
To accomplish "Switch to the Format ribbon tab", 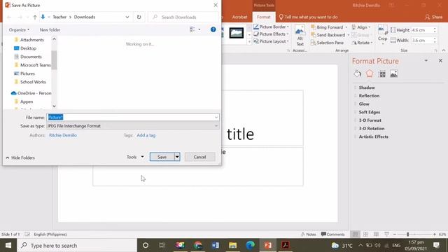I will (263, 17).
